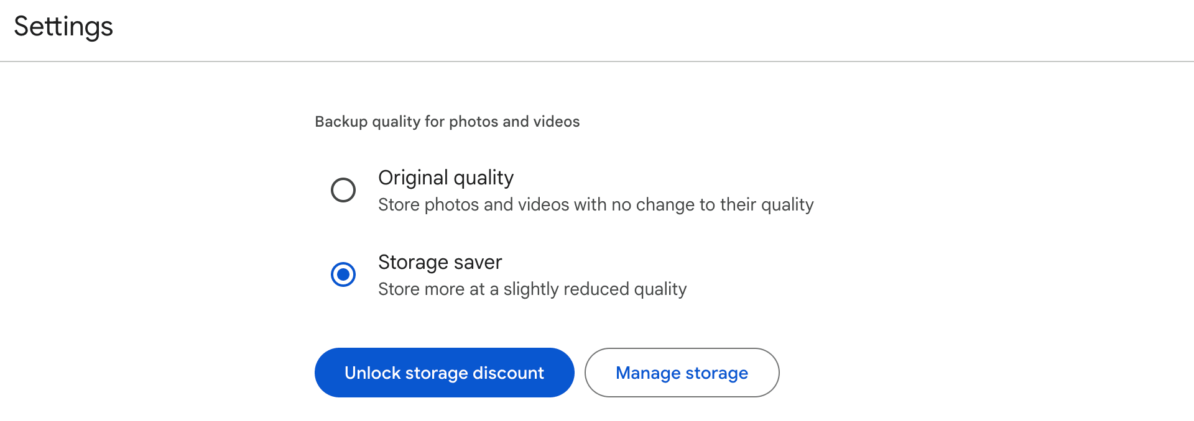Click the slightly reduced quality description
1194x421 pixels.
[532, 289]
